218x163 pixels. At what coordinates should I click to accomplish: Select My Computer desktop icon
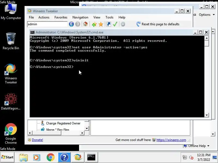coord(11,11)
